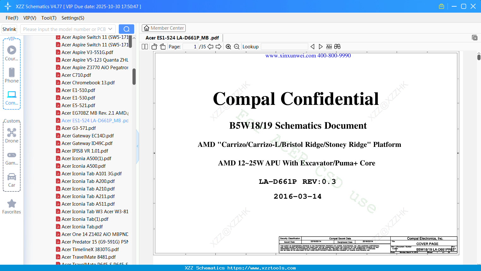The image size is (481, 271).
Task: Open the Phone category in sidebar
Action: click(x=12, y=75)
